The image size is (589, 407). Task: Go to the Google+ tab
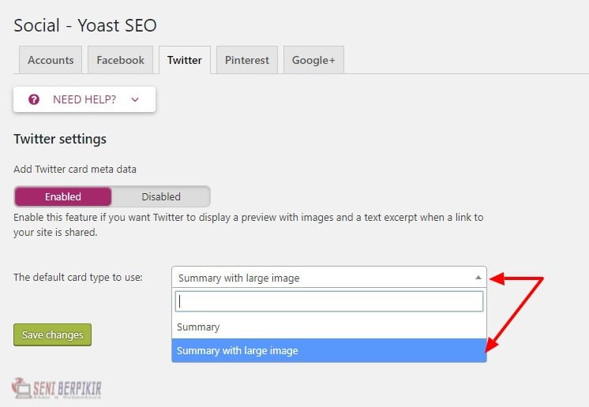click(x=313, y=60)
